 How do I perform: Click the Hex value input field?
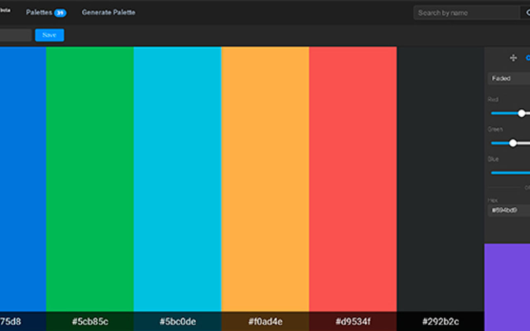tap(509, 210)
